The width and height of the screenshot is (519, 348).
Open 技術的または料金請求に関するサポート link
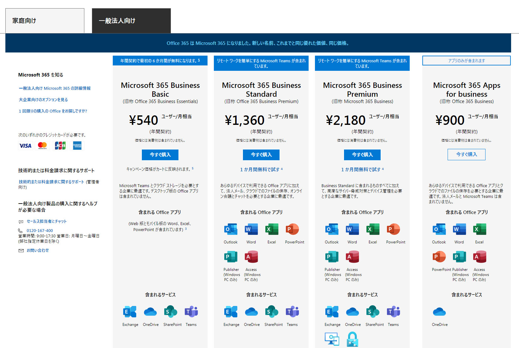(x=51, y=182)
